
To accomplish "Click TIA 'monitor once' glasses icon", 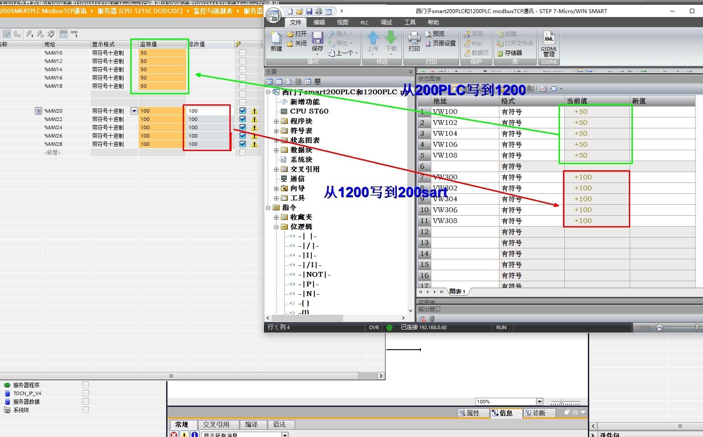I will [x=75, y=34].
